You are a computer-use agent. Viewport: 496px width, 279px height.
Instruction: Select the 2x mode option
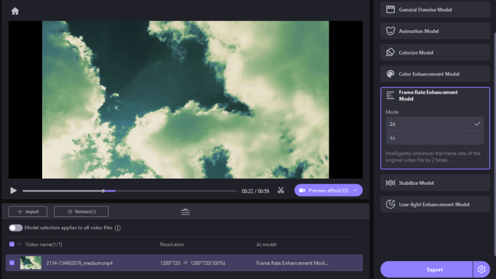coord(434,124)
